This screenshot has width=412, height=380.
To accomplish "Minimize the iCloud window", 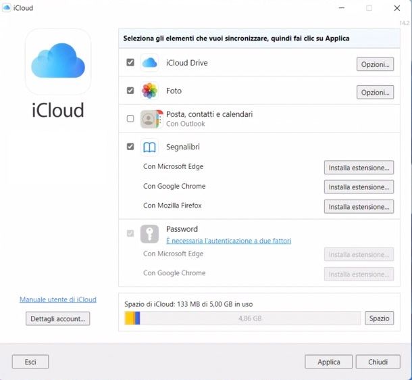I will point(342,8).
